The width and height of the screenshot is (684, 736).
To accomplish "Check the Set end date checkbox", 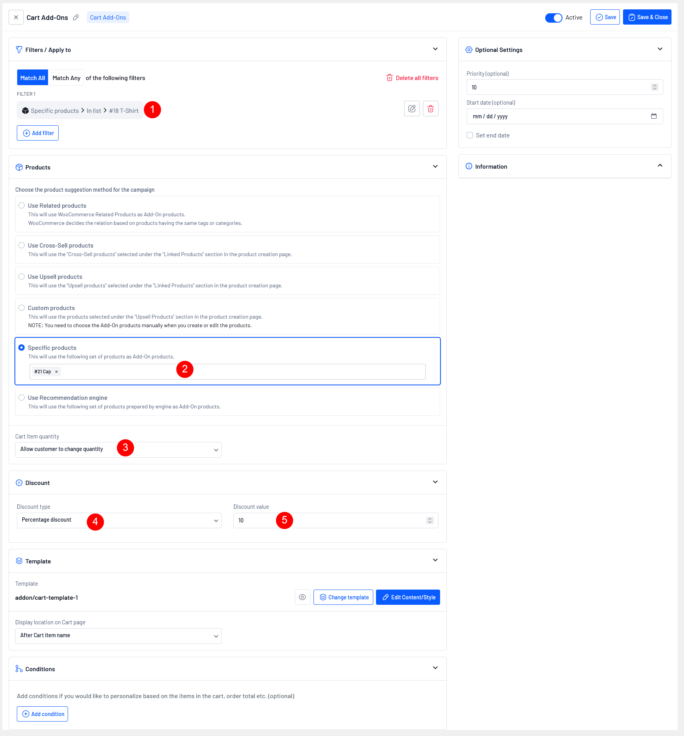I will click(x=470, y=135).
